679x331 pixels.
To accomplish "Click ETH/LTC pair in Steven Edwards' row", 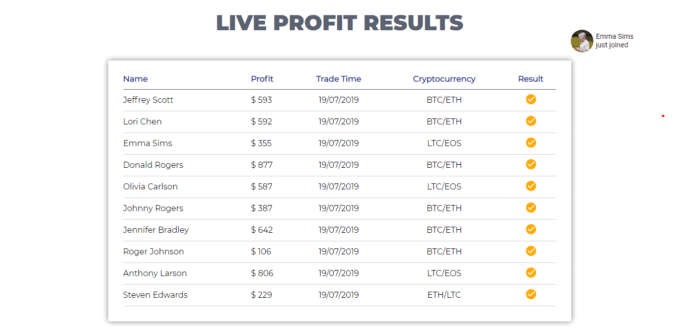I will [x=444, y=295].
